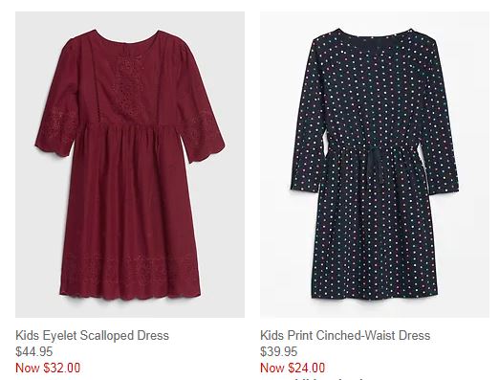Click the left scalloped sleeve of red dress
This screenshot has height=380, width=499.
click(55, 127)
